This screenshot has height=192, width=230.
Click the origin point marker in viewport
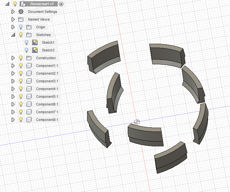(x=137, y=122)
